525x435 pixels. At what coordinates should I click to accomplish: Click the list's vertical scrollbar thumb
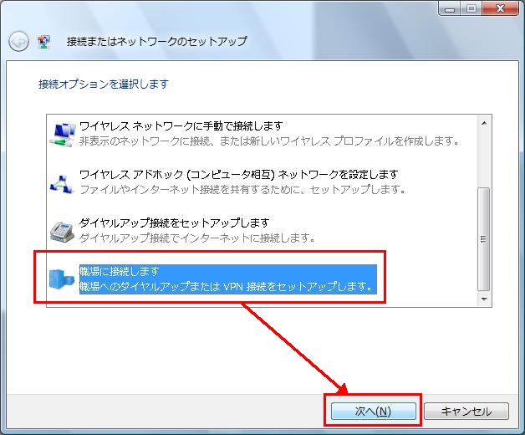(482, 238)
